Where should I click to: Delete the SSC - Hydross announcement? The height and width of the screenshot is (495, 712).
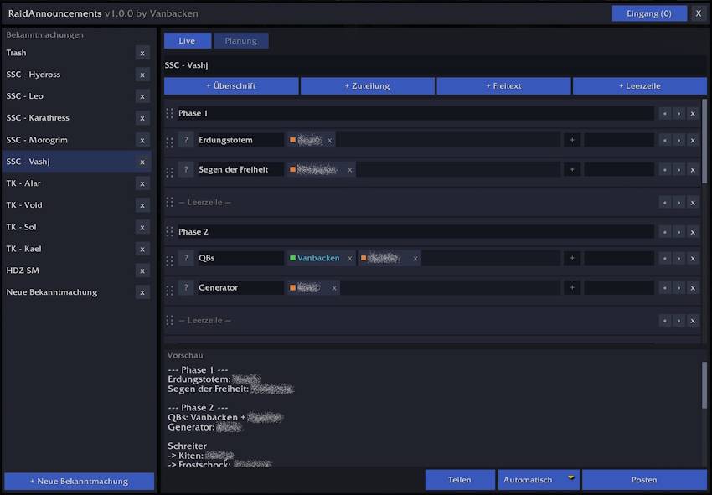[142, 75]
